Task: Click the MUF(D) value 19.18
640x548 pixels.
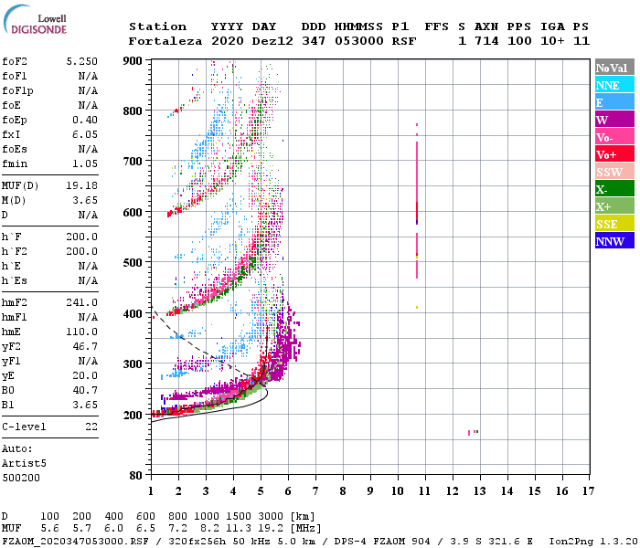Action: pyautogui.click(x=82, y=185)
